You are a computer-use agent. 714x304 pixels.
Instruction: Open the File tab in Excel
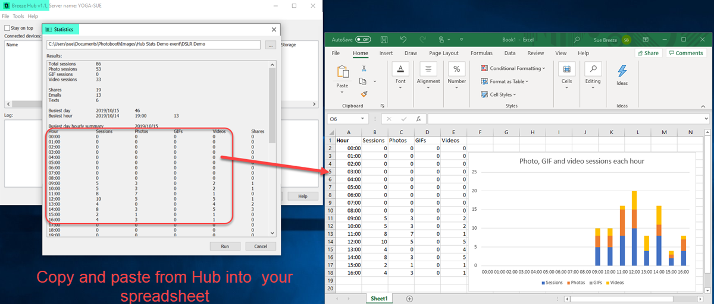point(336,53)
